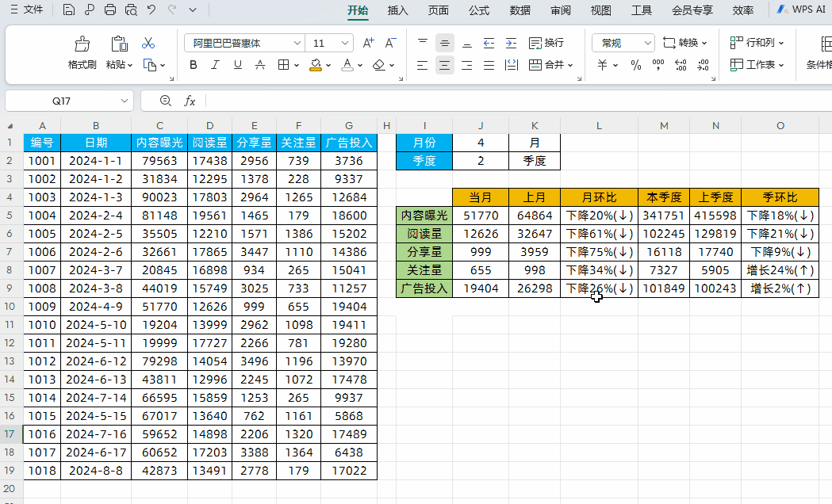Click the Print icon in quick access toolbar
The height and width of the screenshot is (504, 832).
coord(109,10)
